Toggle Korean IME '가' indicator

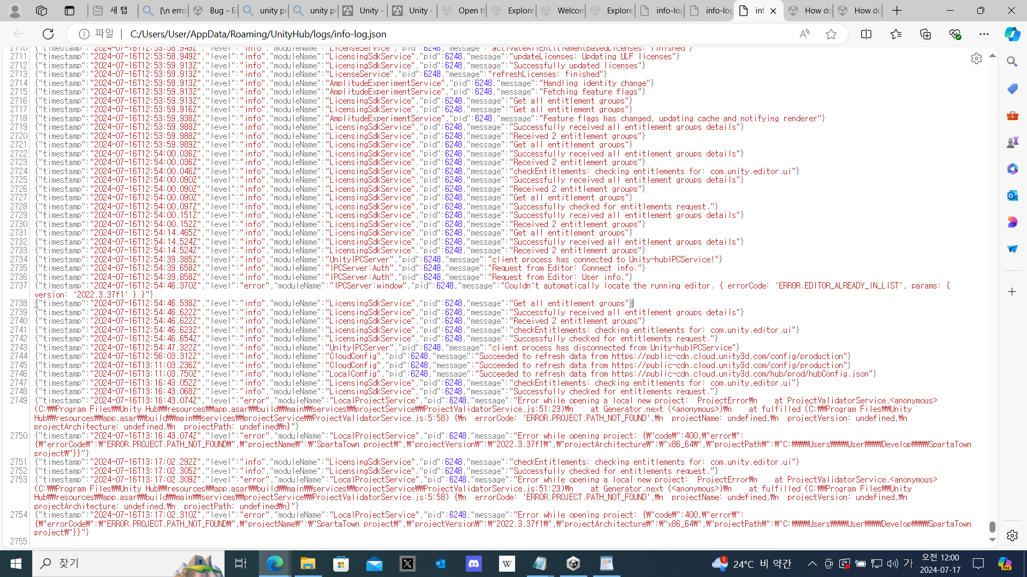click(x=908, y=563)
